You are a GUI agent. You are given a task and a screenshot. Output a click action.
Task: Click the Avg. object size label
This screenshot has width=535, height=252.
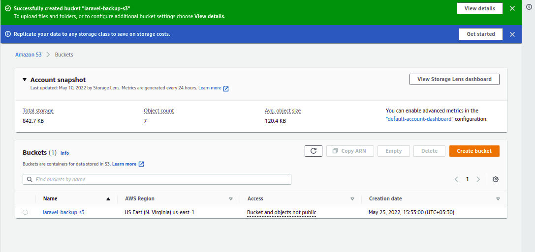pyautogui.click(x=283, y=111)
